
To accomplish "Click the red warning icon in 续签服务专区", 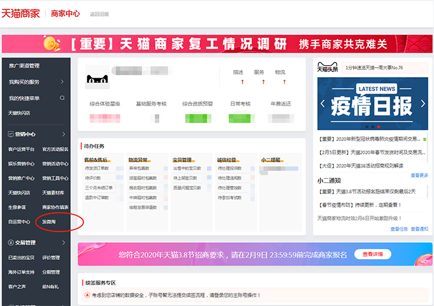I will pyautogui.click(x=88, y=295).
